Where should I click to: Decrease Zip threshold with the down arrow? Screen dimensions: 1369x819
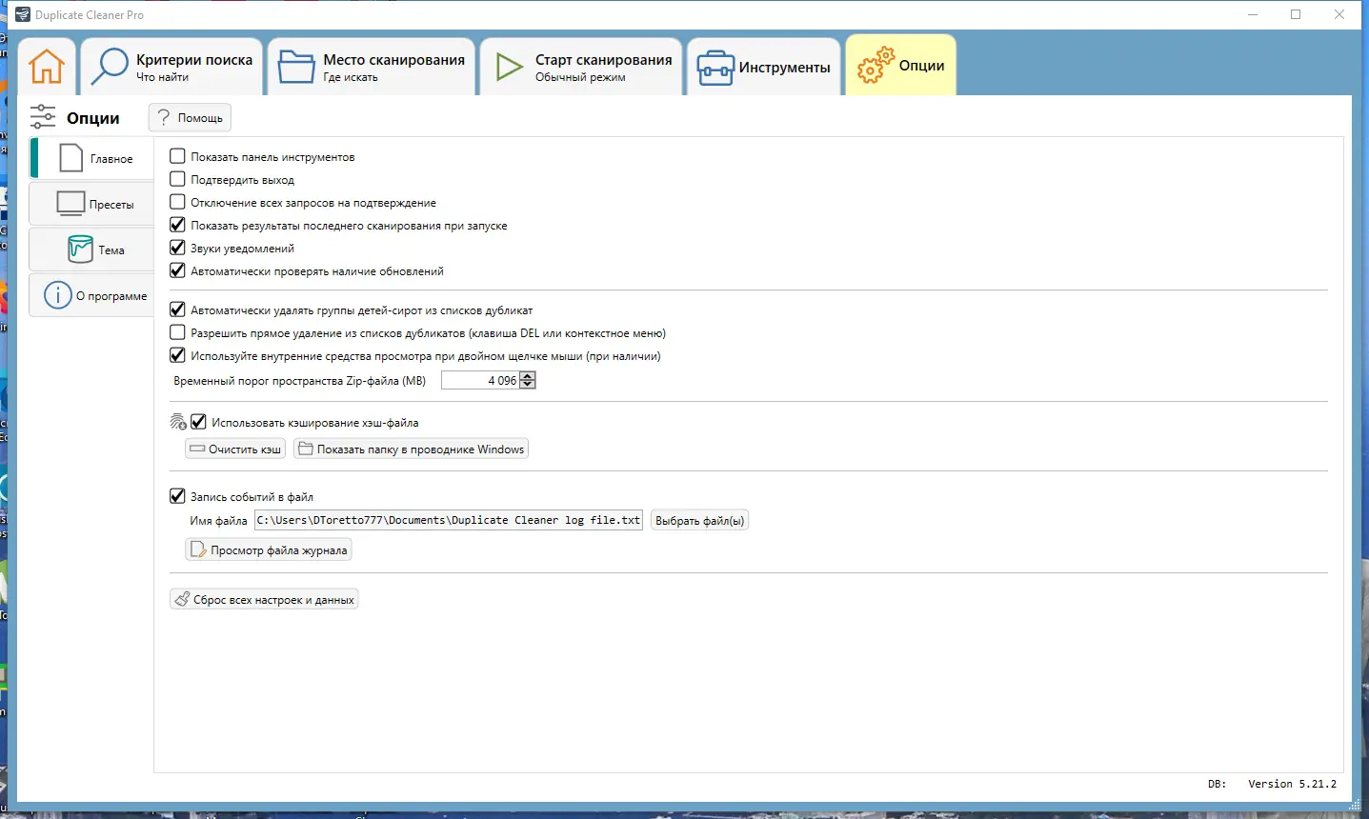pos(528,385)
